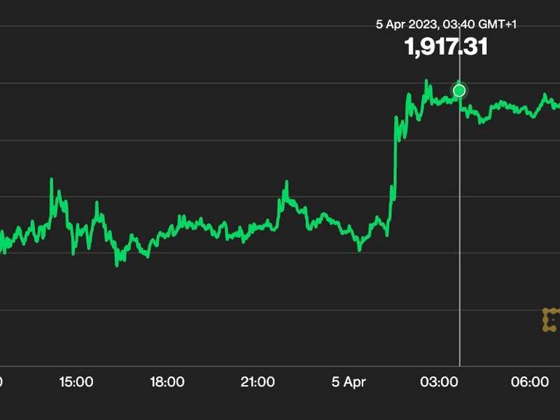Viewport: 560px width, 420px height.
Task: Click the gold watermark logo
Action: 551,320
